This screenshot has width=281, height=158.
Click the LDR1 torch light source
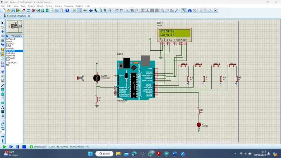coord(81,78)
